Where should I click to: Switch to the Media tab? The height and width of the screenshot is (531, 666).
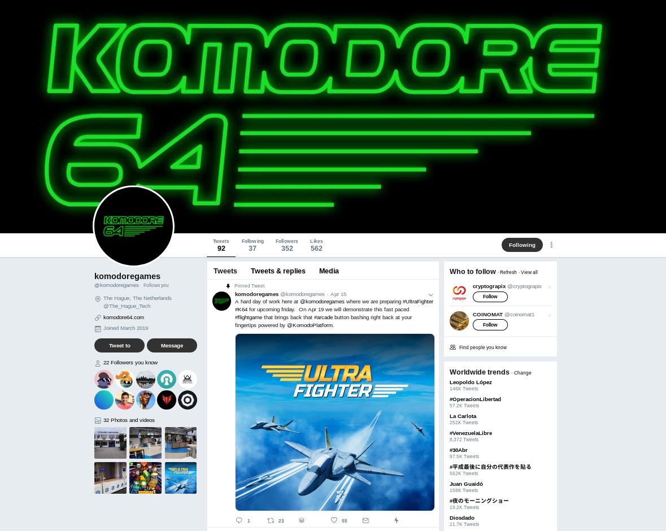click(x=329, y=271)
